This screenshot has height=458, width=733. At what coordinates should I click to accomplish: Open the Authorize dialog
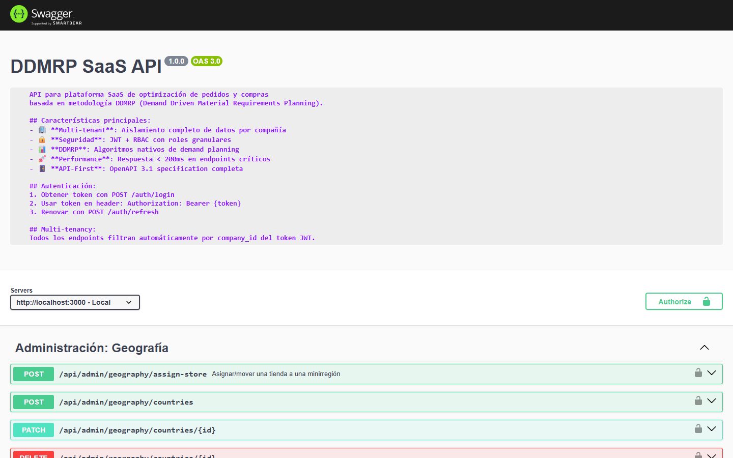tap(684, 301)
